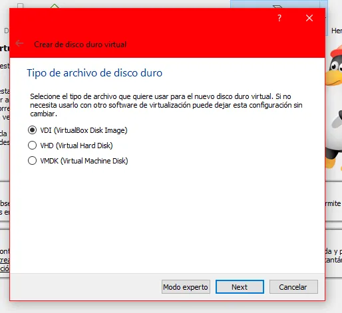Click the description text starting with Selecione el tipo
Image resolution: width=342 pixels, height=313 pixels.
[166, 105]
